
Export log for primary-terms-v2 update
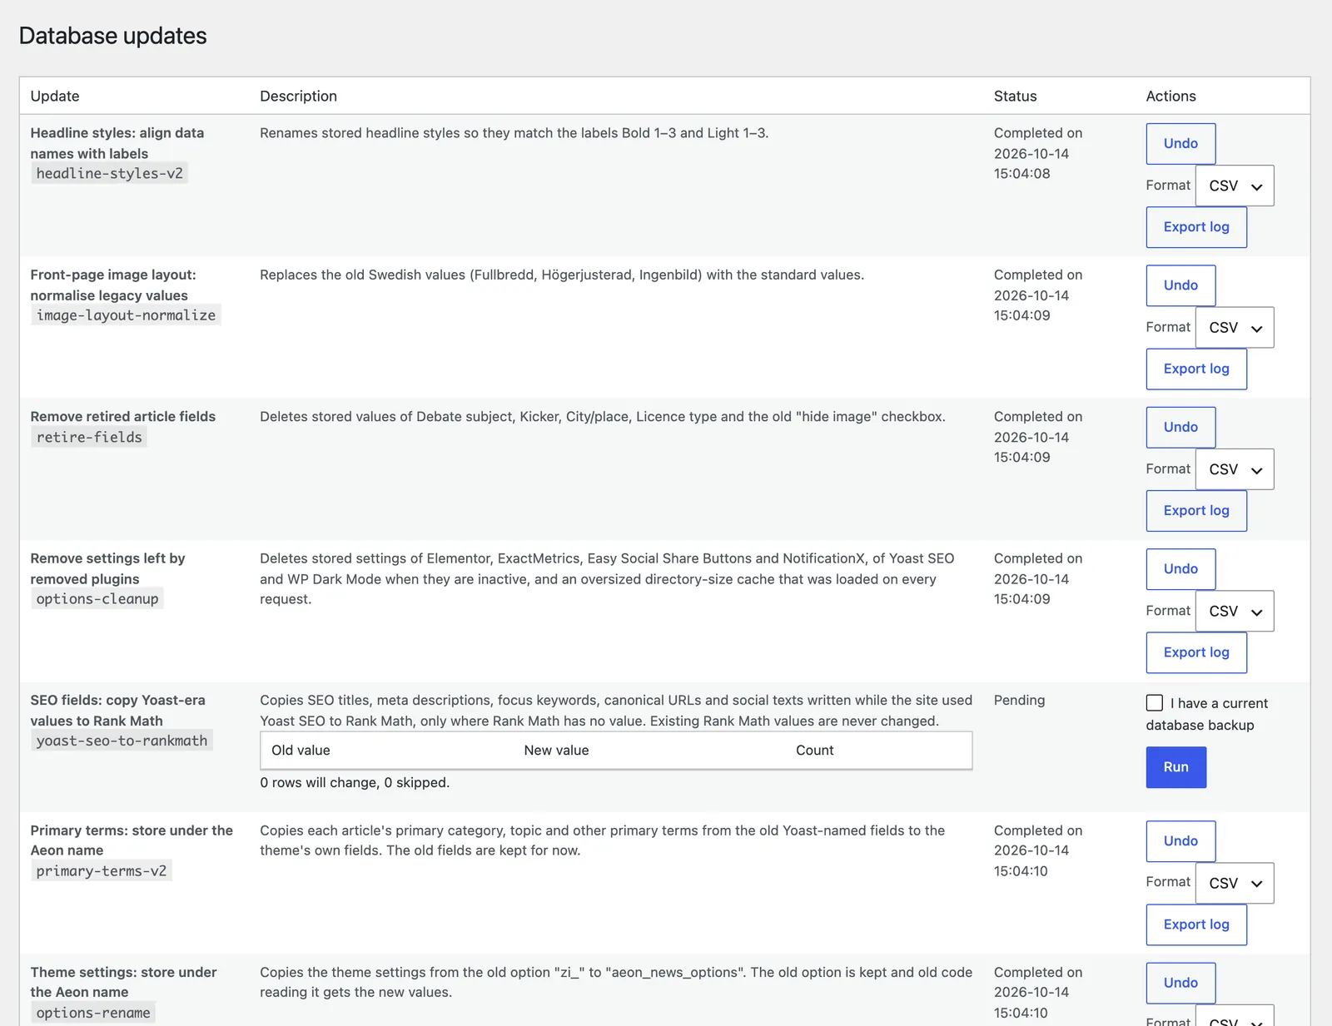[1196, 924]
